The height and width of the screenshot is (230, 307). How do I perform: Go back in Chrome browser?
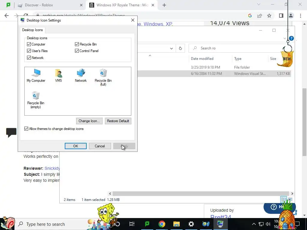(7, 16)
